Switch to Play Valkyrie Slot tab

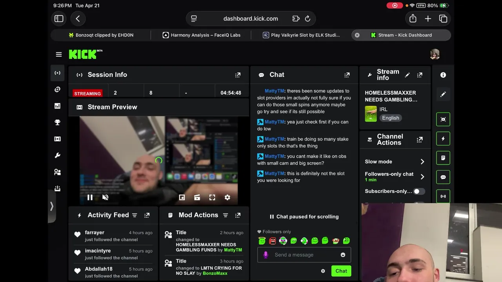[x=301, y=35]
